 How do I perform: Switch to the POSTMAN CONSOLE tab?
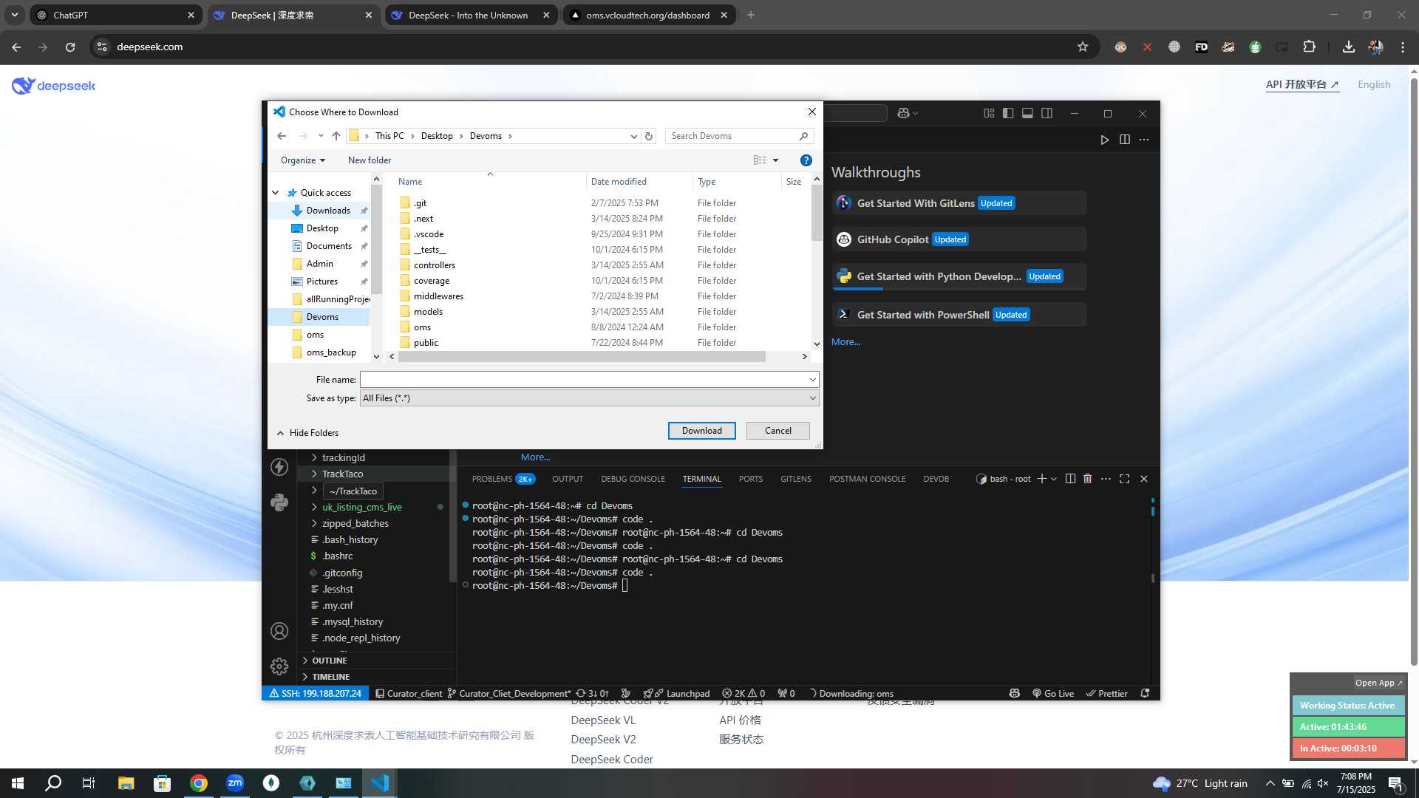pos(867,479)
